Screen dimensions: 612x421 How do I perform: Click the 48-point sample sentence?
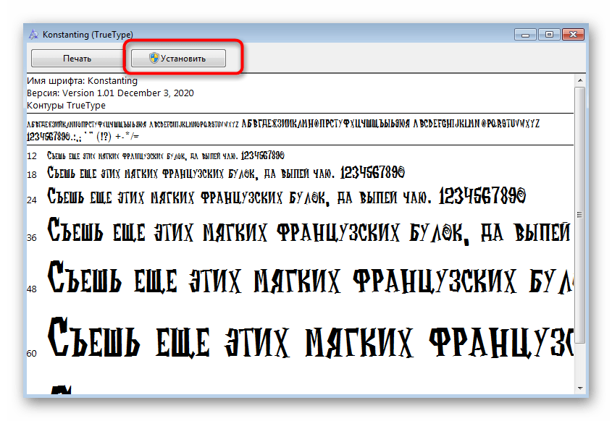click(310, 278)
